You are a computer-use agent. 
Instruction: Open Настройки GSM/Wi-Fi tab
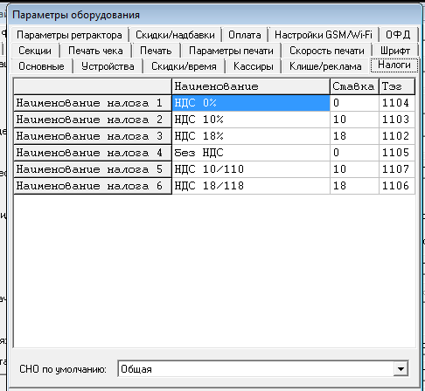(324, 35)
